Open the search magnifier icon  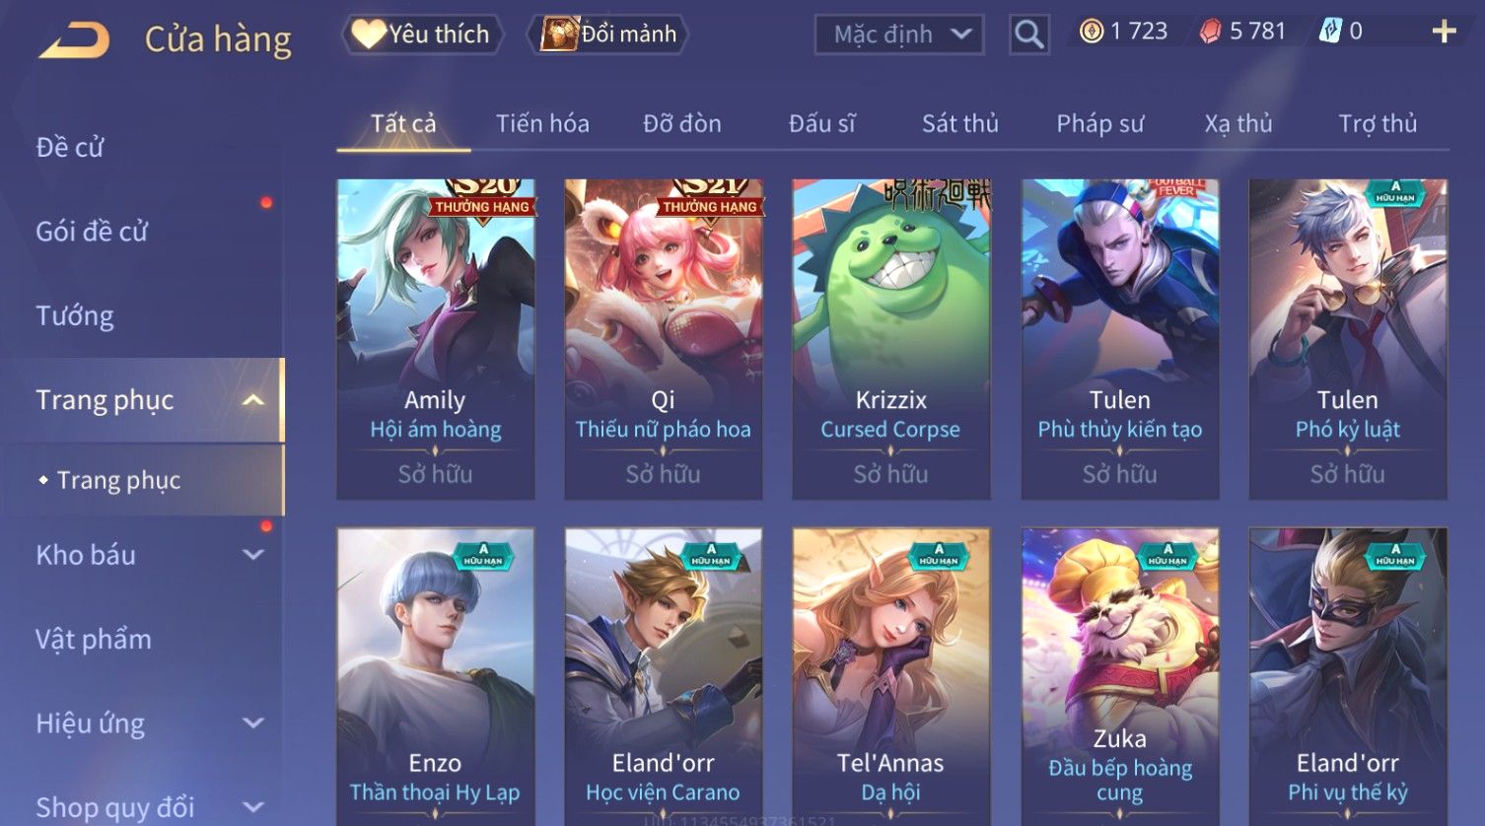1028,35
